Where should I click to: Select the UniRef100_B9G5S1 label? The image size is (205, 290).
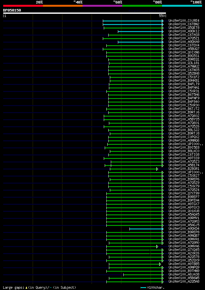pos(184,56)
